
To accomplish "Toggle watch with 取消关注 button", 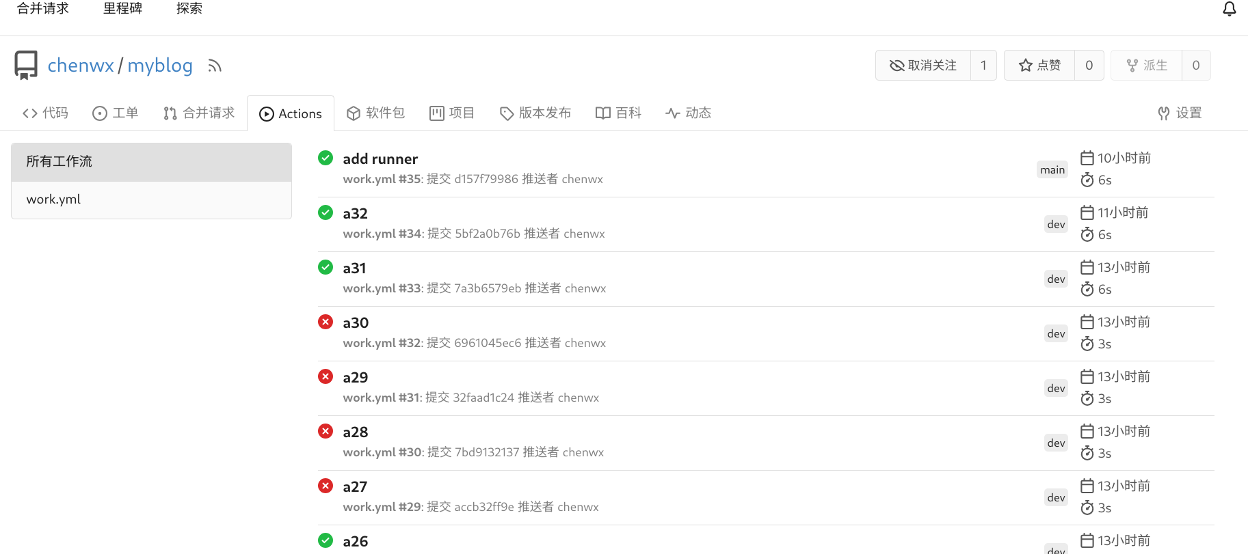I will (922, 66).
